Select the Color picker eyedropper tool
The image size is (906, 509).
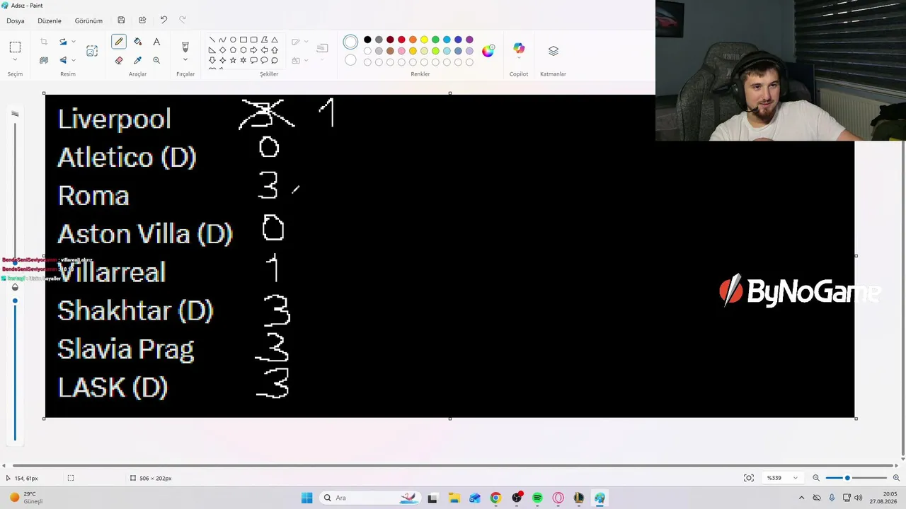(137, 60)
